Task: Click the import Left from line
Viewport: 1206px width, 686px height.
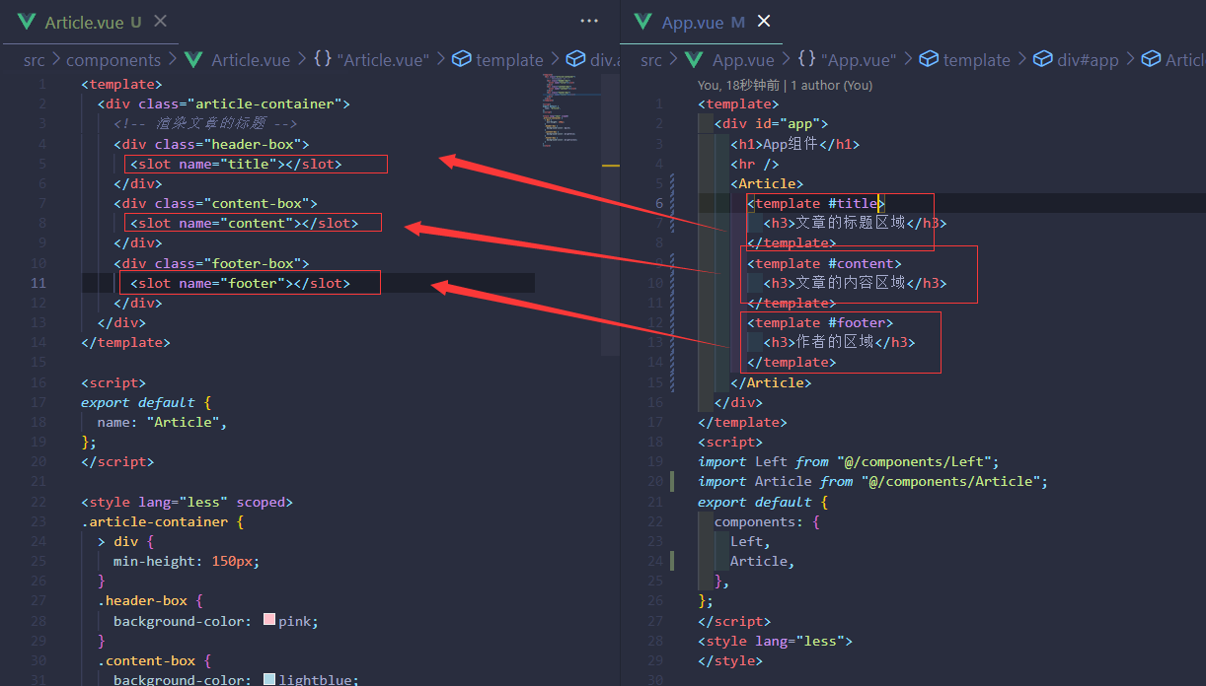Action: pyautogui.click(x=849, y=461)
